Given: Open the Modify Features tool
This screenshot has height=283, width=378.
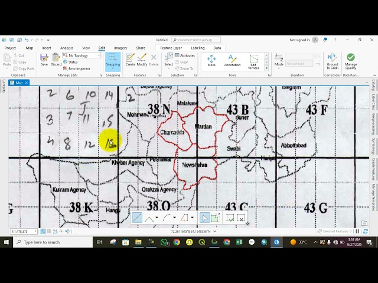Looking at the screenshot, I should point(142,60).
